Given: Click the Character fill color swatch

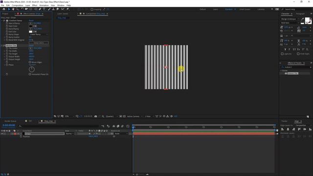Looking at the screenshot, I should point(307,20).
